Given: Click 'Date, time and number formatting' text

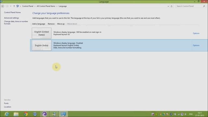Looking at the screenshot, I should [x=67, y=48].
